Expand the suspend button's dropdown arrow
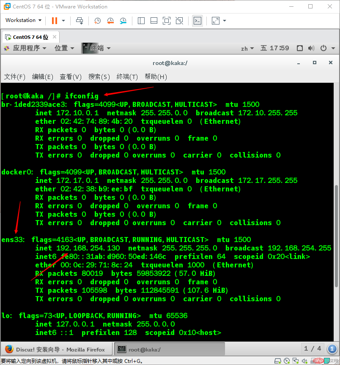The width and height of the screenshot is (340, 365). pos(63,20)
